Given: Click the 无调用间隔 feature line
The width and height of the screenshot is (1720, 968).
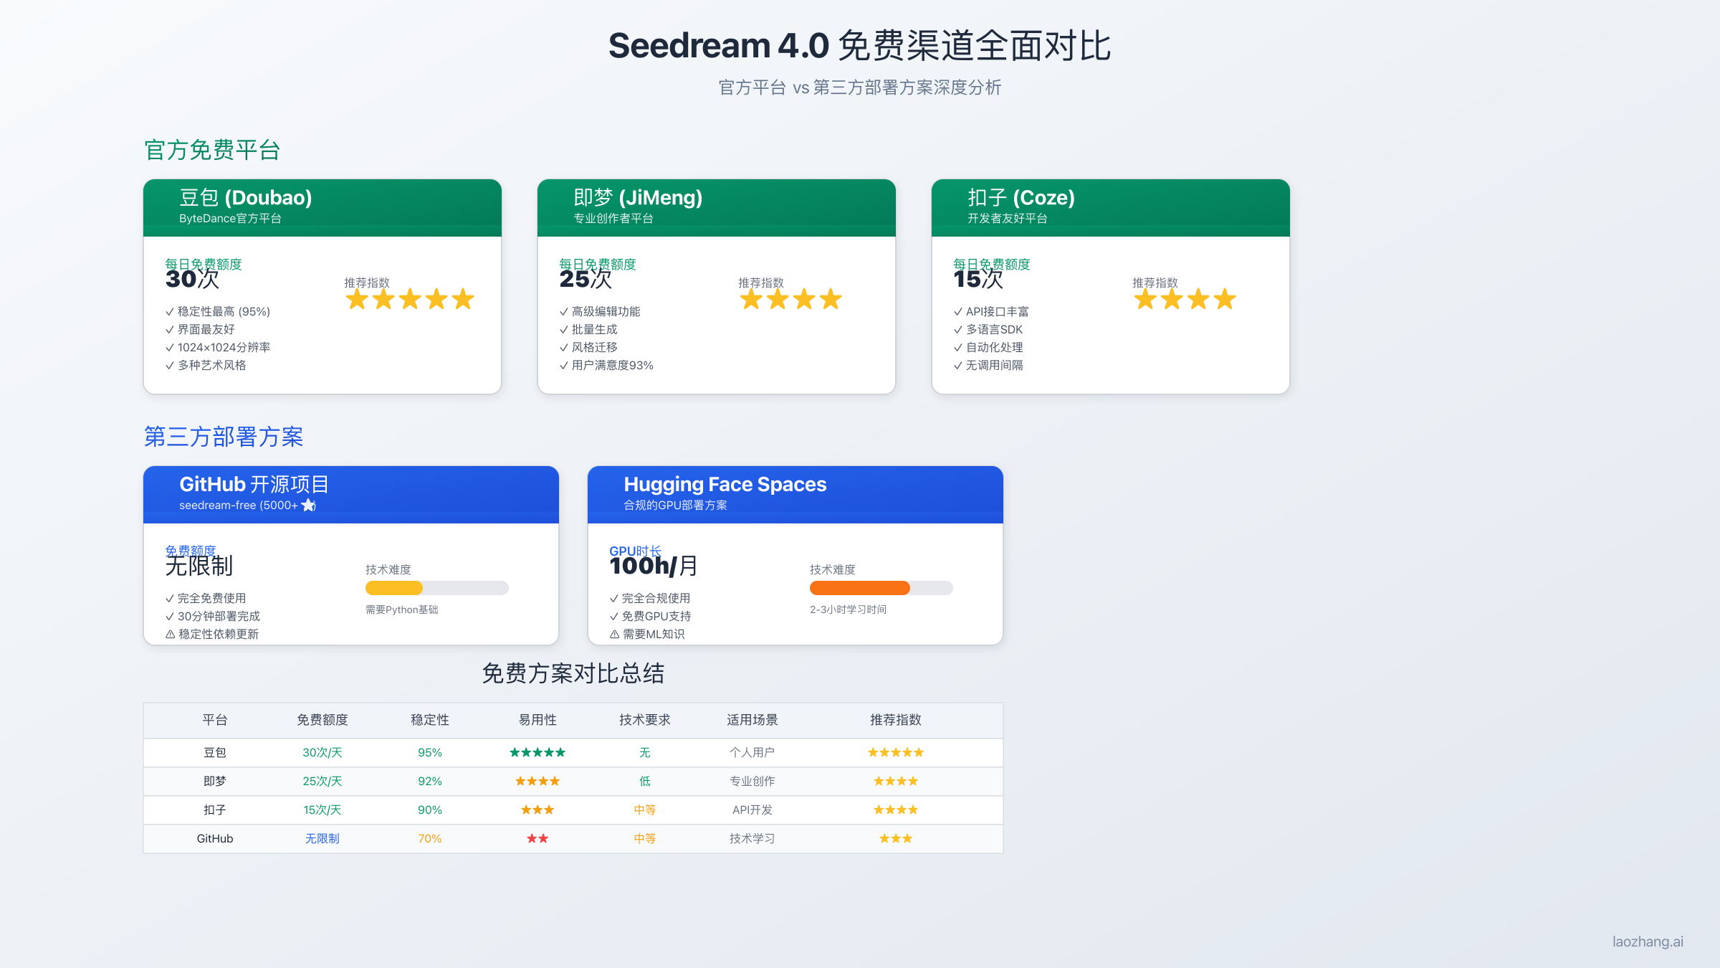Looking at the screenshot, I should tap(988, 366).
